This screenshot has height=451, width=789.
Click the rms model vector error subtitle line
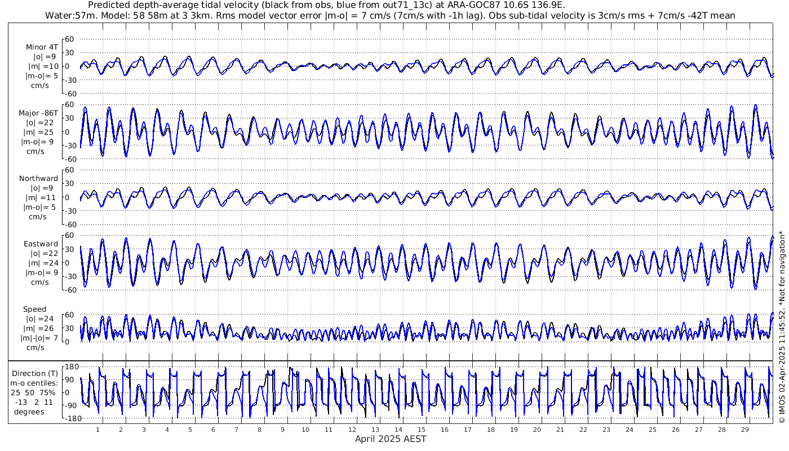tap(390, 15)
